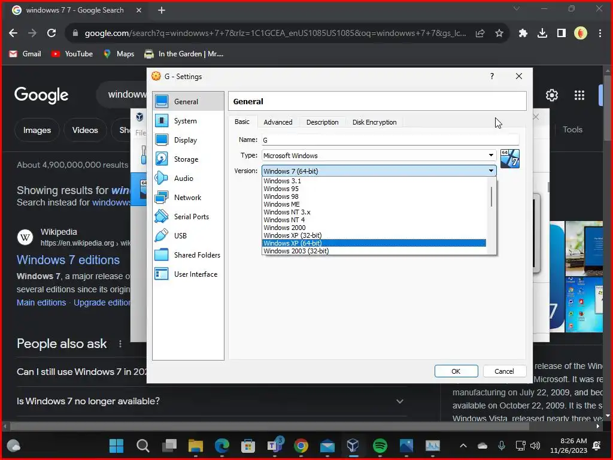Select Windows XP (64-bit) in version list
This screenshot has width=613, height=460.
point(374,243)
